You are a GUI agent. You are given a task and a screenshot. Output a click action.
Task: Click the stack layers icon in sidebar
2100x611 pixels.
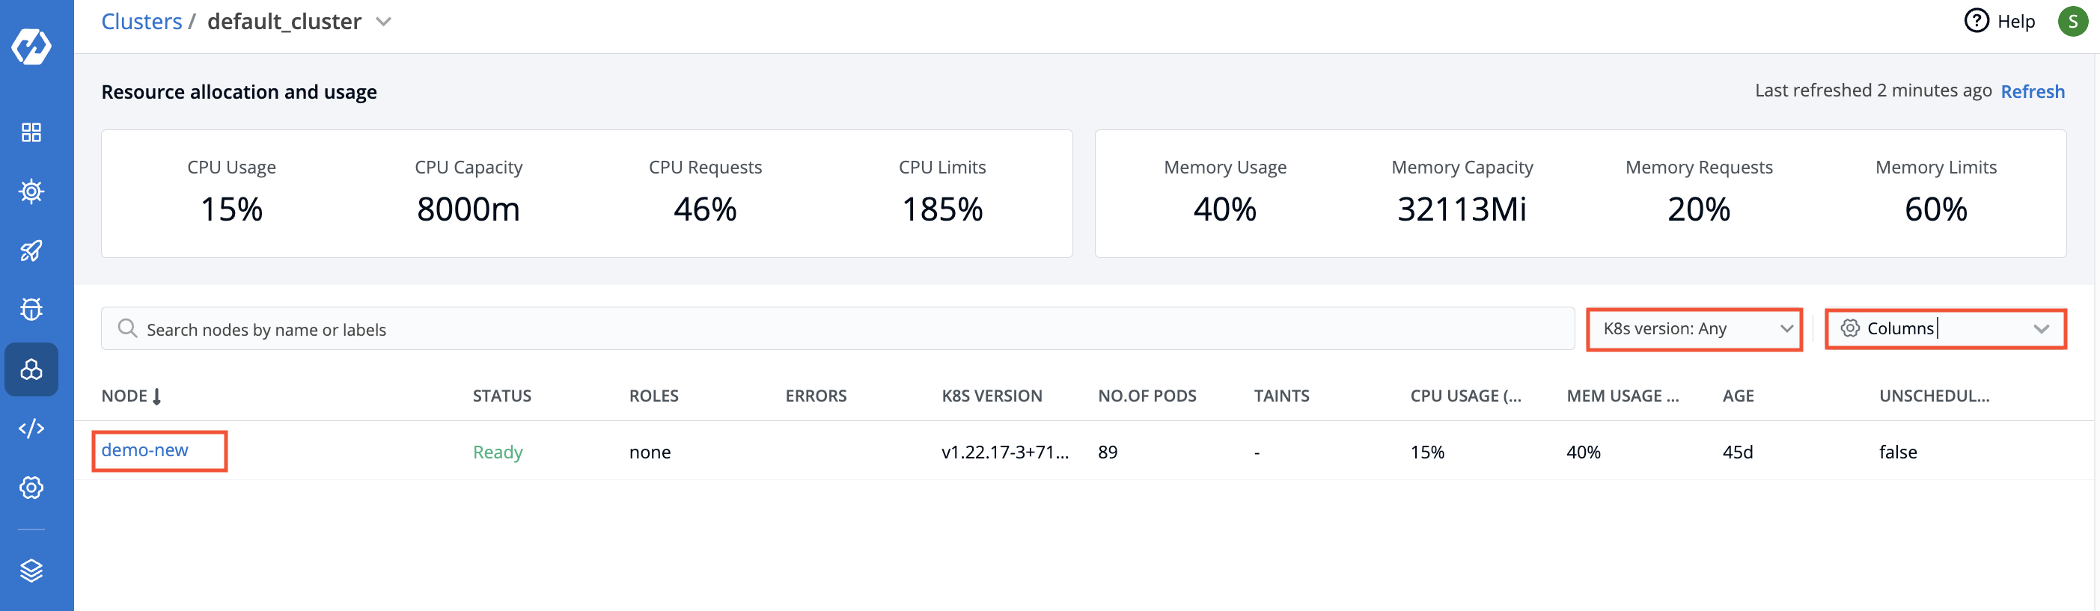click(31, 571)
